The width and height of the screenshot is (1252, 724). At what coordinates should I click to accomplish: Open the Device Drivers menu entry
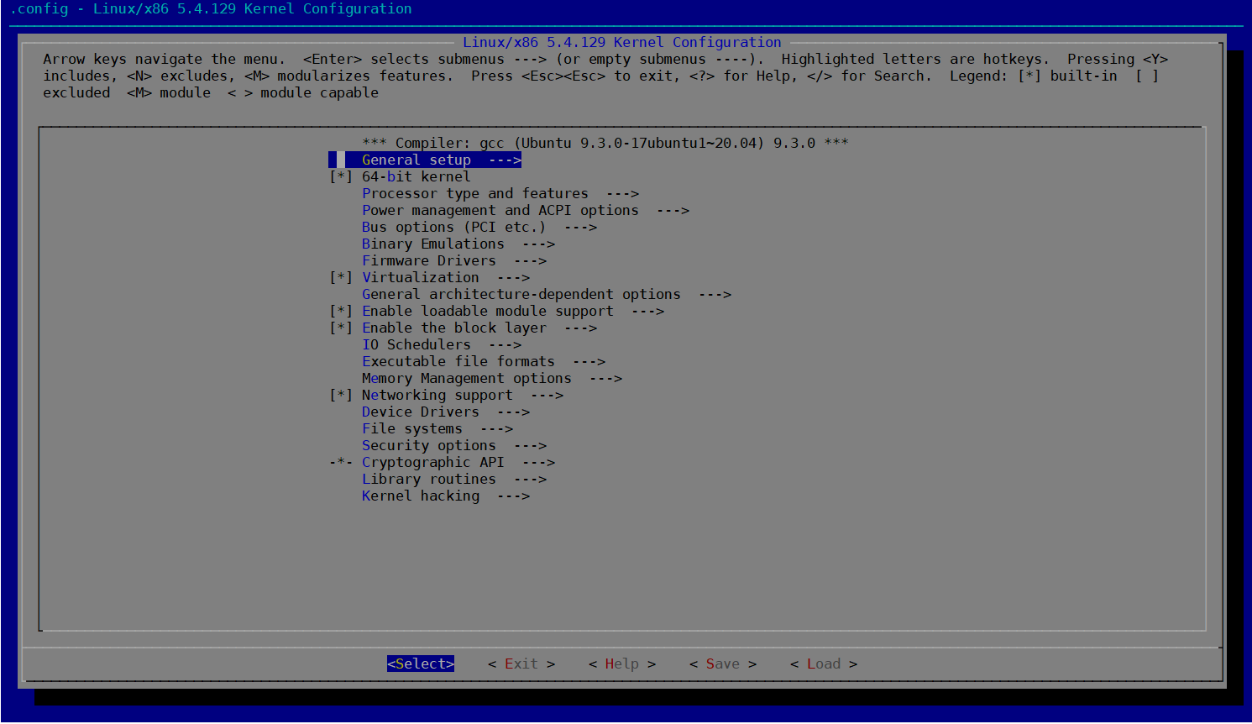[x=420, y=412]
